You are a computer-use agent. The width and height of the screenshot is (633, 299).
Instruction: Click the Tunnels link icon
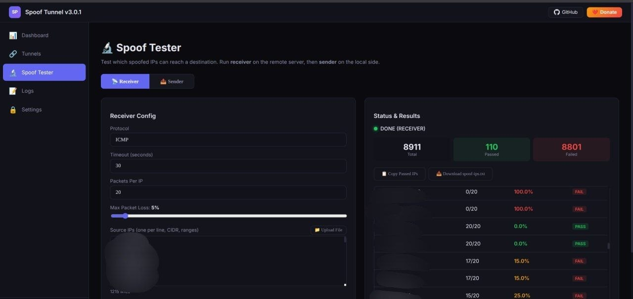coord(13,54)
